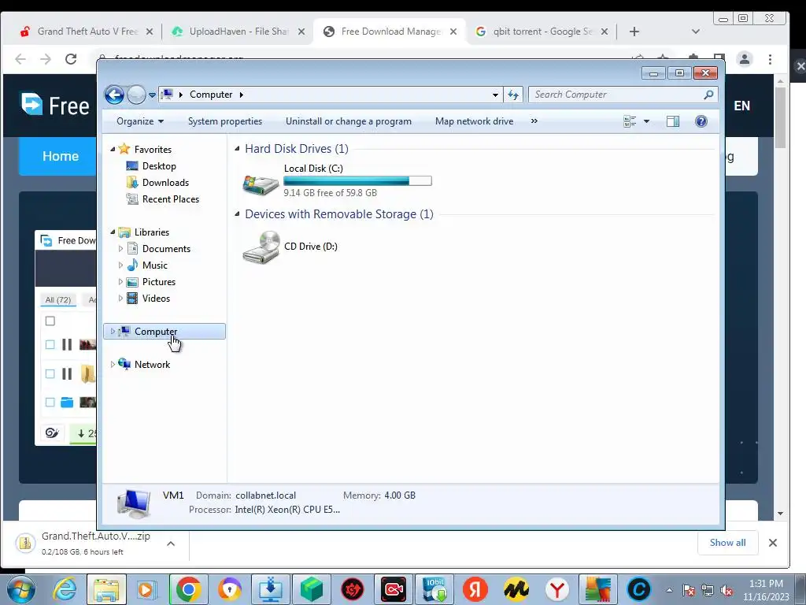806x605 pixels.
Task: Change site language EN
Action: [x=741, y=106]
